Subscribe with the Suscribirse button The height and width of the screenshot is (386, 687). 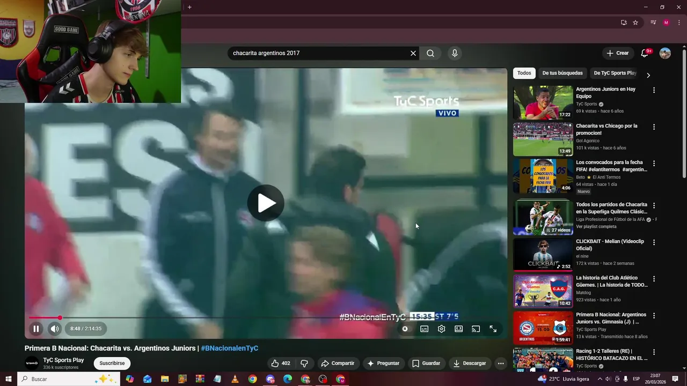(x=112, y=363)
